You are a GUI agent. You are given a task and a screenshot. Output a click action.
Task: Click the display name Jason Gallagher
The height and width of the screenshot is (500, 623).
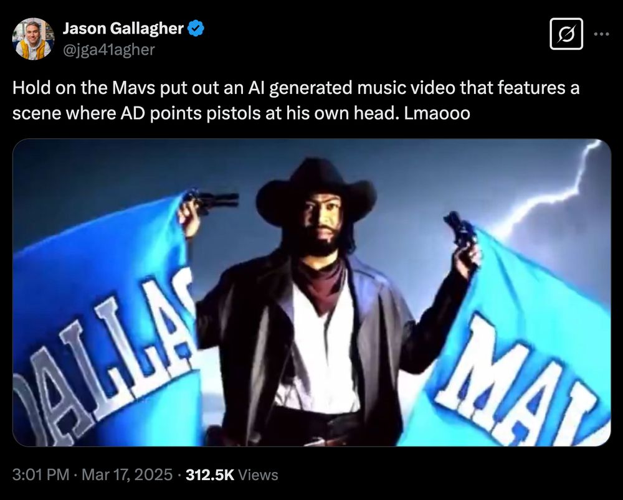[x=123, y=28]
